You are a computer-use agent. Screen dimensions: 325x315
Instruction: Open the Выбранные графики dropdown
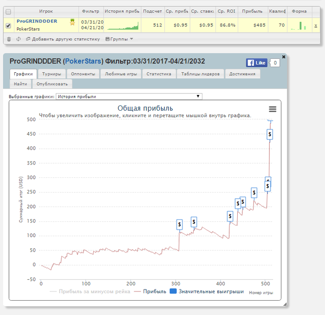[x=129, y=96]
